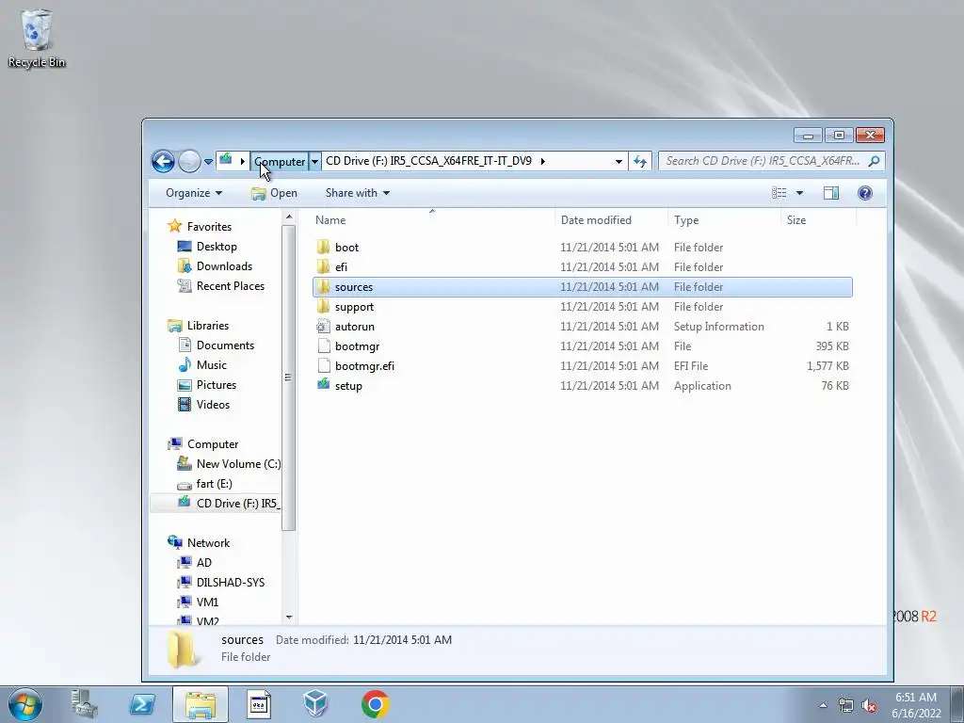The width and height of the screenshot is (964, 723).
Task: Open the address bar previous locations dropdown
Action: point(619,161)
